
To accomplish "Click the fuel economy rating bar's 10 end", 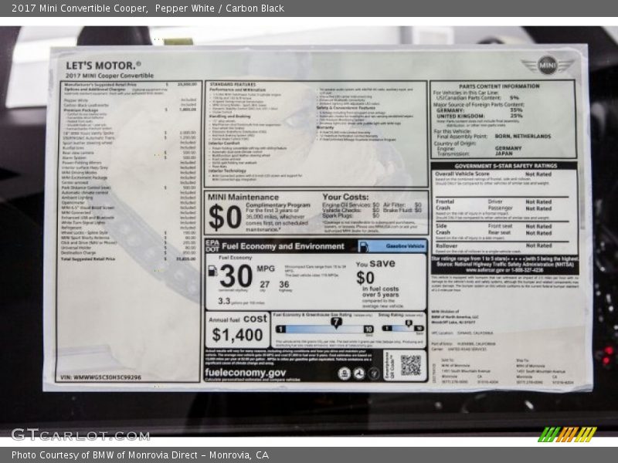I will (x=368, y=330).
